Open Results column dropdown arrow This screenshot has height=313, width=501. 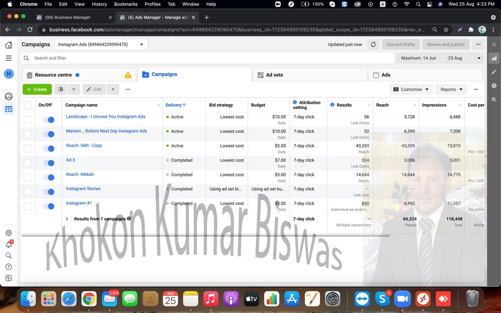[369, 105]
